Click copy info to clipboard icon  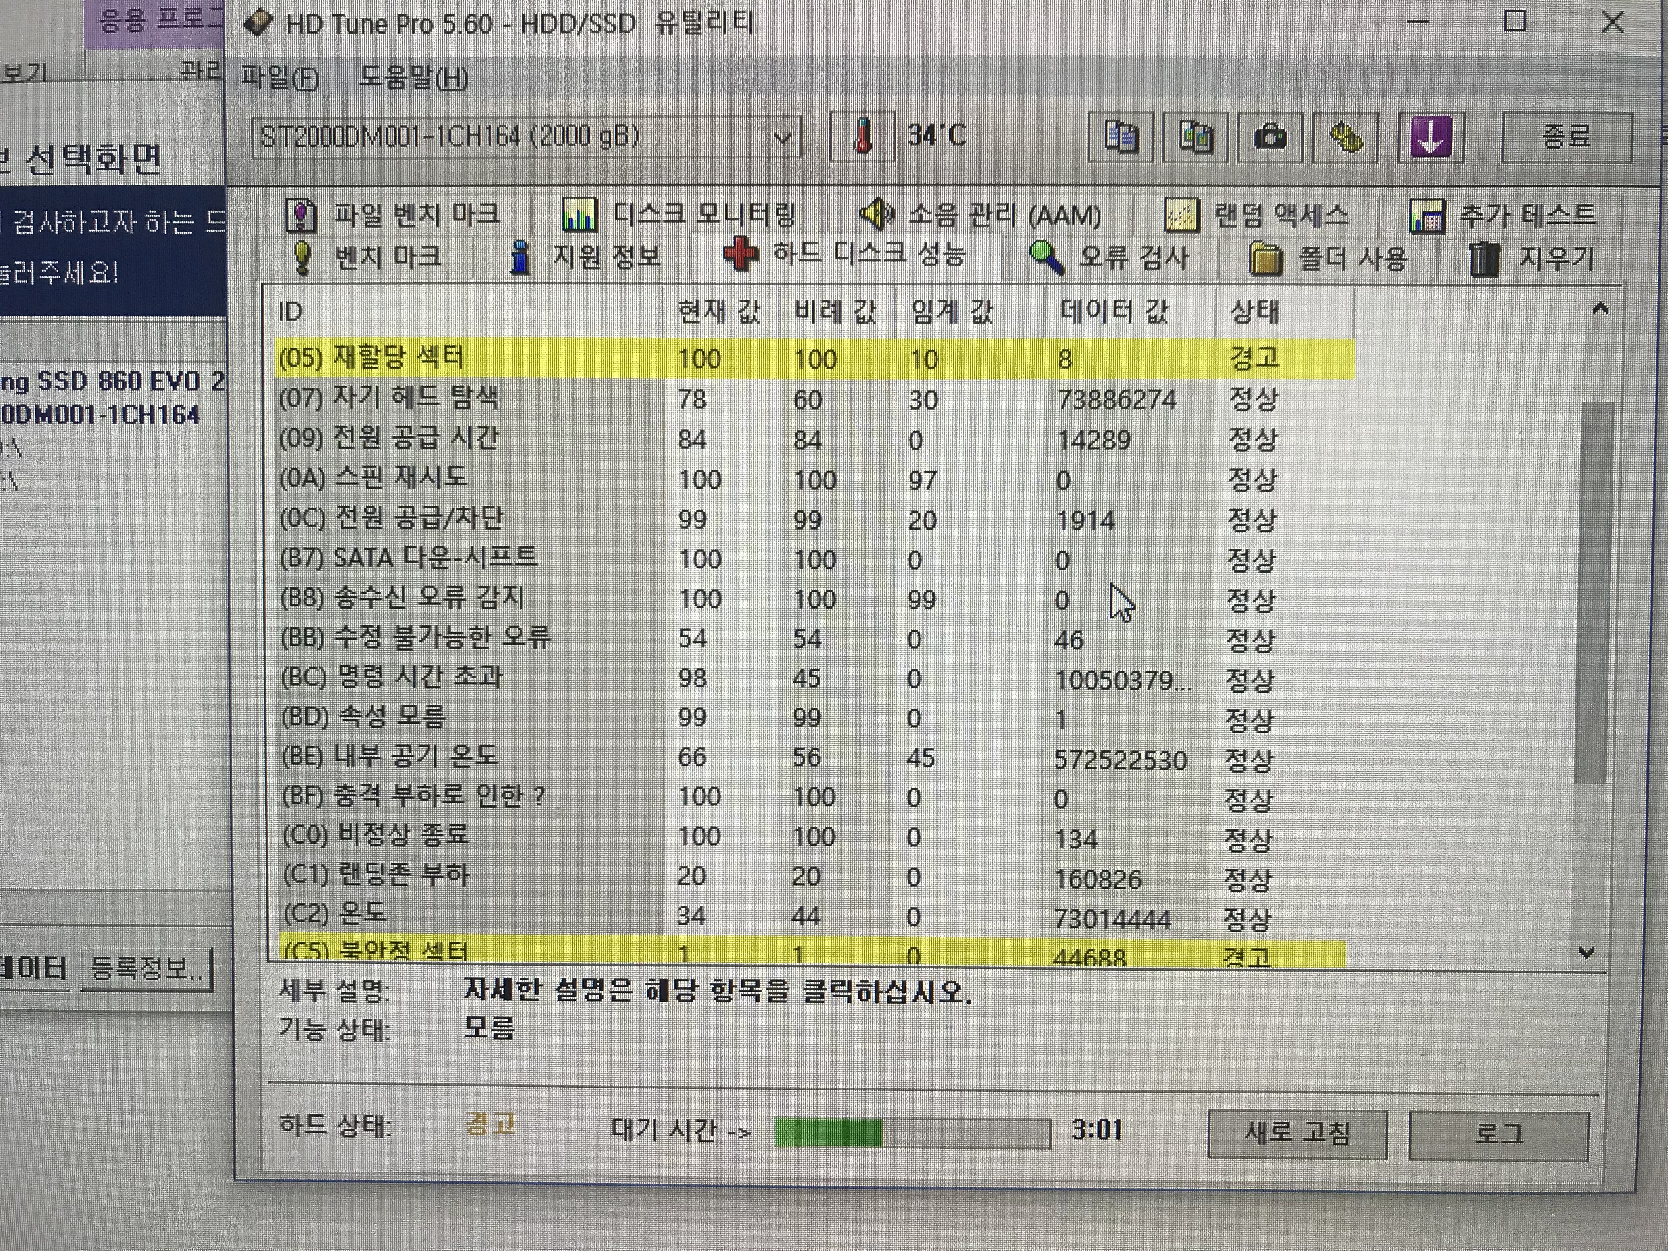1121,137
